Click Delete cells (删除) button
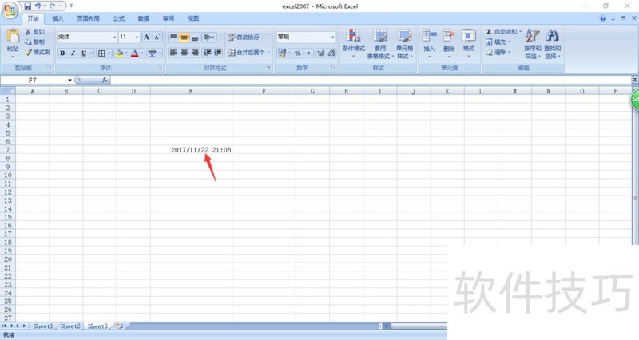The width and height of the screenshot is (639, 340). [449, 44]
